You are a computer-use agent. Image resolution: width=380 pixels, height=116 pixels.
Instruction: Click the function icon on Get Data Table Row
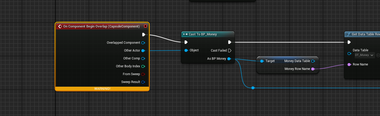coord(348,34)
